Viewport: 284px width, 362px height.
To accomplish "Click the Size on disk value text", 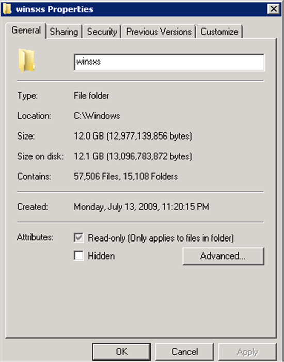I will coord(133,156).
